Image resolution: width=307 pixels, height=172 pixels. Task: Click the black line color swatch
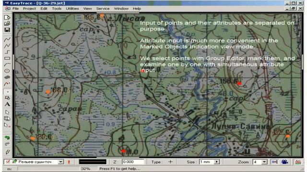pos(93,162)
